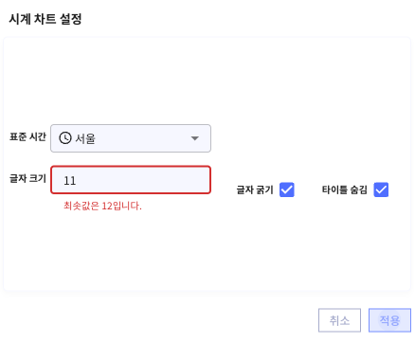Click the 시계 차트 설정 dialog title
The height and width of the screenshot is (343, 415).
pyautogui.click(x=45, y=19)
